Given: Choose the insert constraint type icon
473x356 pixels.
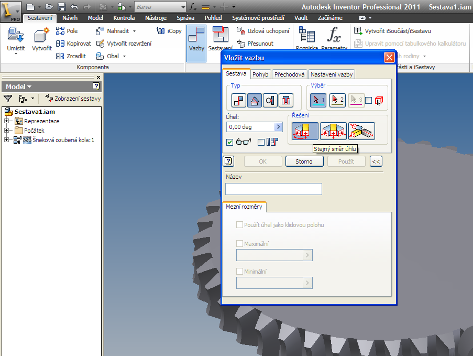Looking at the screenshot, I should [x=285, y=100].
